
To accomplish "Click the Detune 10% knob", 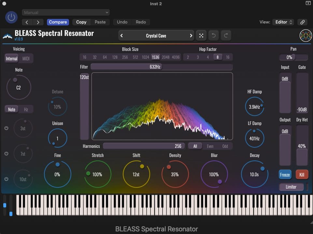I will [58, 107].
